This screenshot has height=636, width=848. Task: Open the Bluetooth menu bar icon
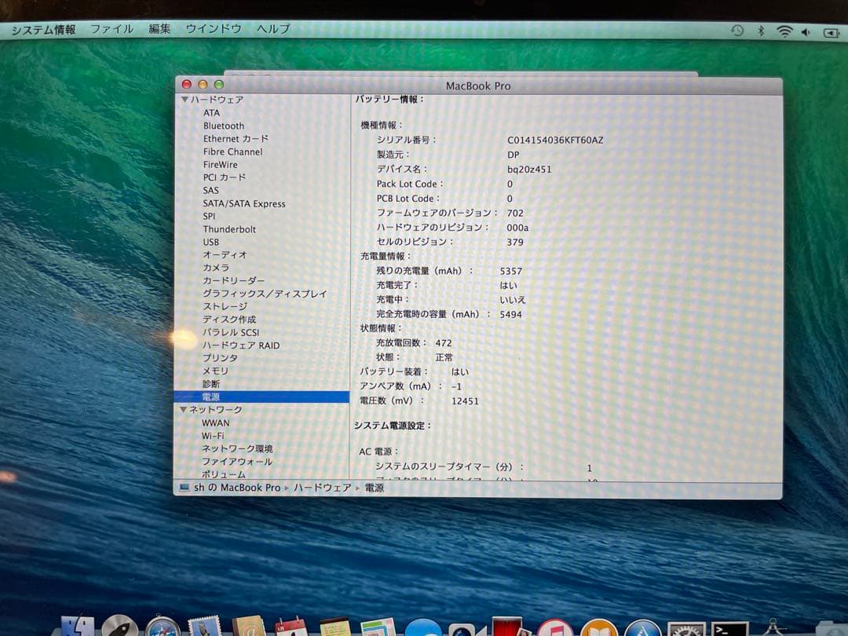point(759,31)
